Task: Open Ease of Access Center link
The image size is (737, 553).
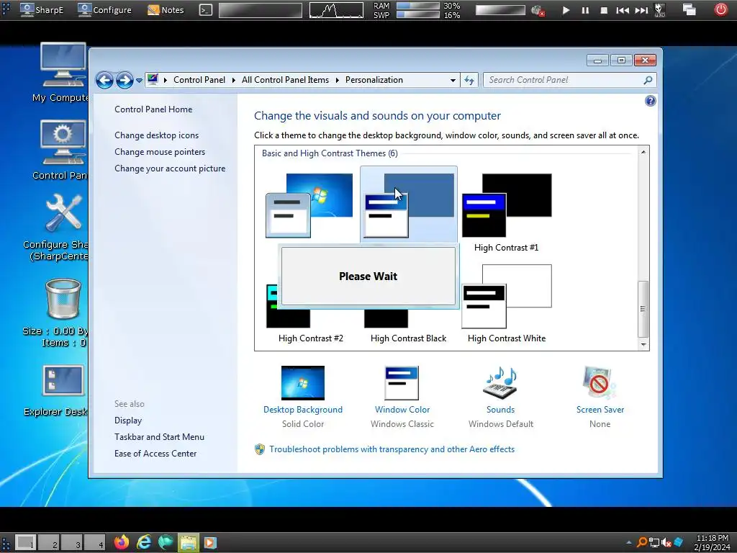Action: pyautogui.click(x=155, y=454)
